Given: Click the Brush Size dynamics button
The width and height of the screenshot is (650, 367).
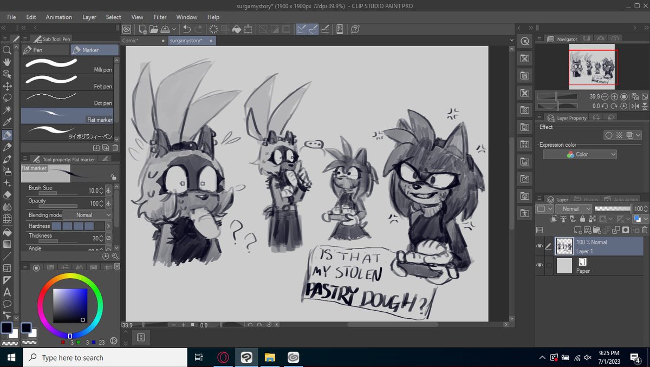Looking at the screenshot, I should tap(108, 190).
